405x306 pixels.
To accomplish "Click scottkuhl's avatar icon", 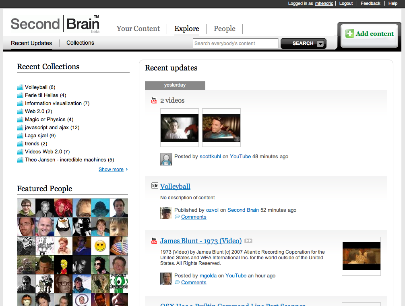I will pyautogui.click(x=166, y=159).
